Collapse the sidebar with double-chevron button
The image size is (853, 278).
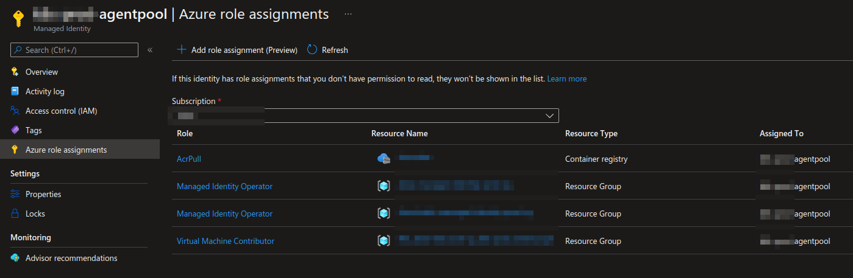point(150,50)
